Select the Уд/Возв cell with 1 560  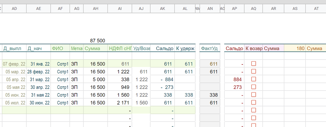coord(141,103)
